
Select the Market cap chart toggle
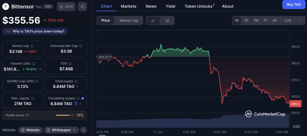tap(129, 21)
